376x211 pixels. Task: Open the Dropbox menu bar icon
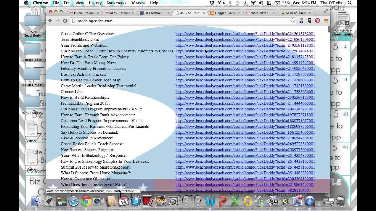point(212,3)
